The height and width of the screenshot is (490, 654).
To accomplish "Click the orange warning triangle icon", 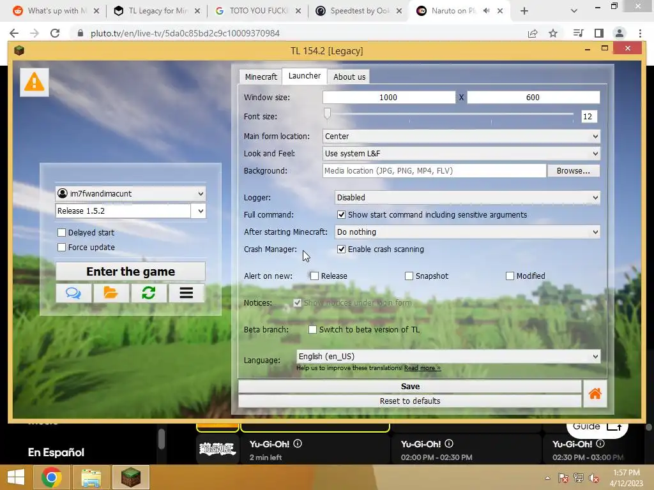I will pos(34,82).
